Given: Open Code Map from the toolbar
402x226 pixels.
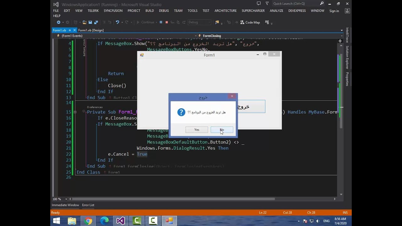Looking at the screenshot, I should 250,22.
